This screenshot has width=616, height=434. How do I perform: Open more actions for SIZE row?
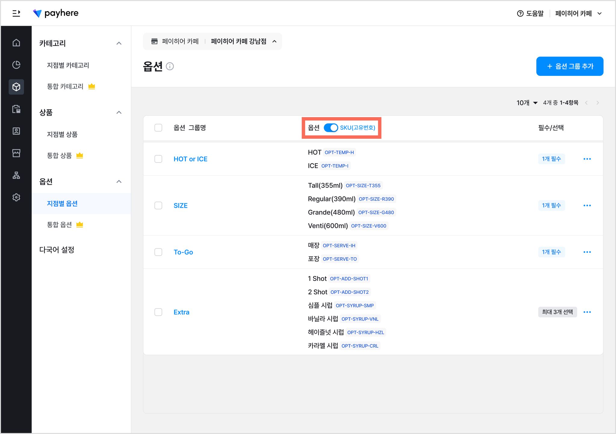pyautogui.click(x=587, y=206)
